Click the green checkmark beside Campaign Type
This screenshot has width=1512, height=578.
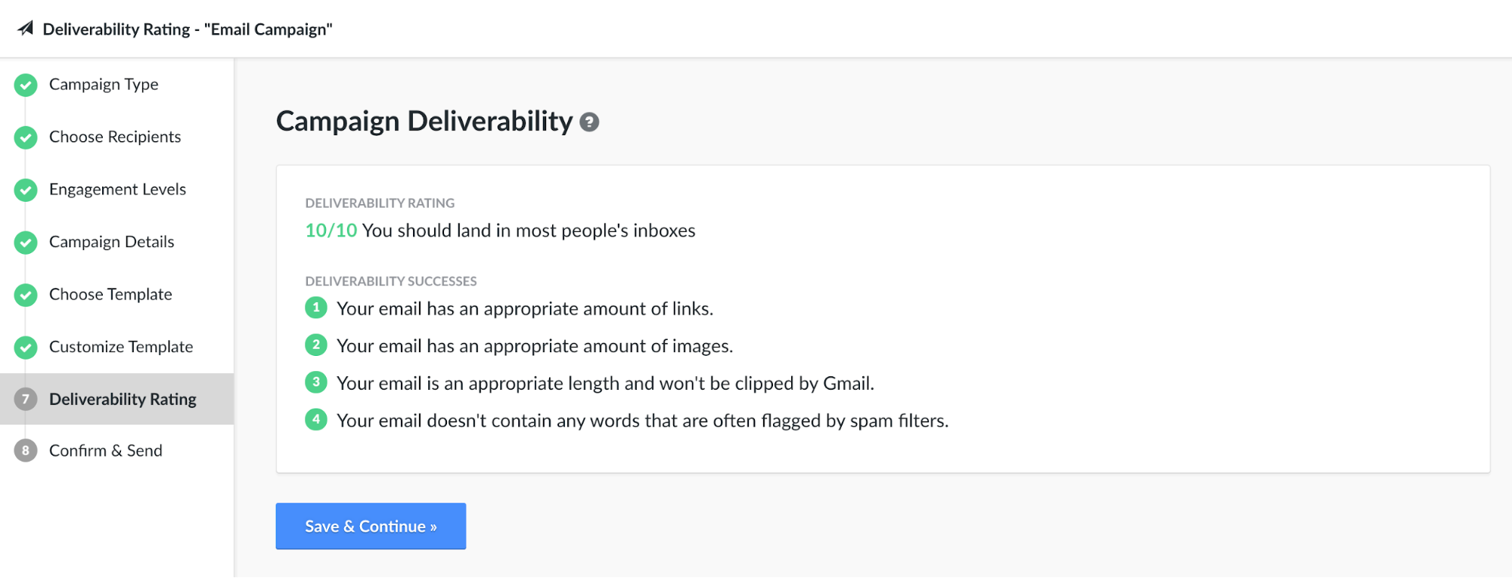[26, 85]
